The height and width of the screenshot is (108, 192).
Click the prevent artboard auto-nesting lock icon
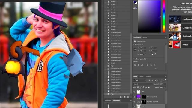click(146, 87)
